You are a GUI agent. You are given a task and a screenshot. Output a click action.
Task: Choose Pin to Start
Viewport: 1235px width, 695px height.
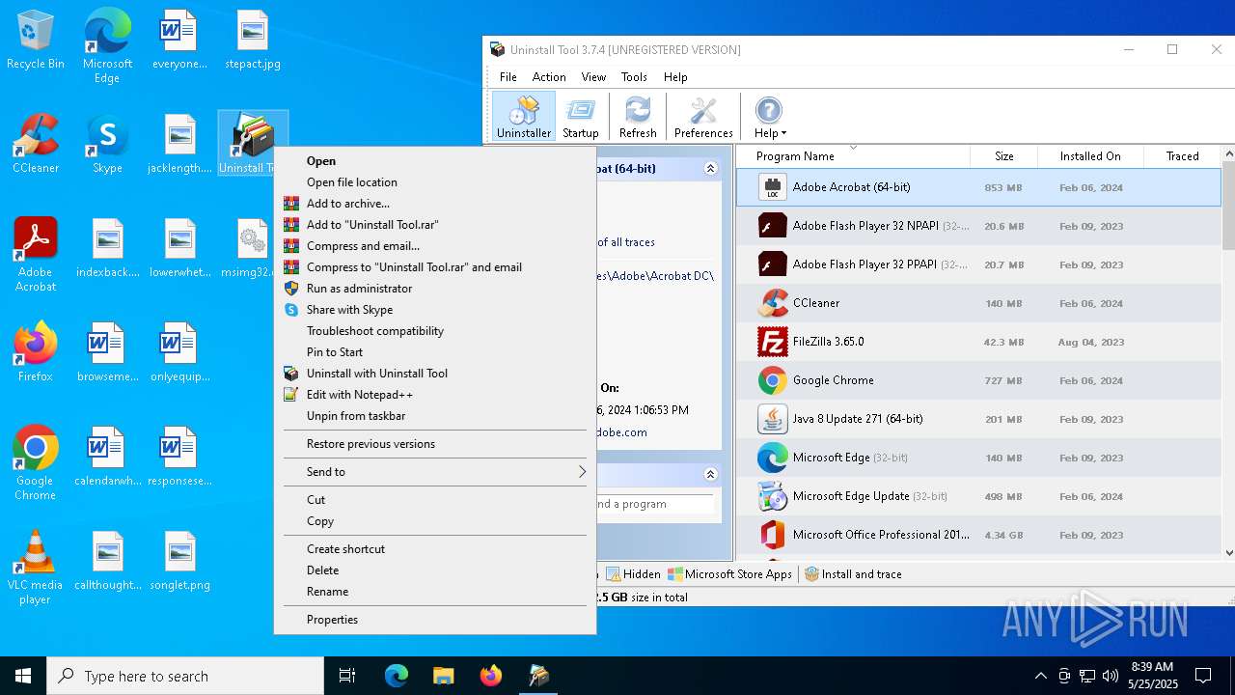coord(435,352)
